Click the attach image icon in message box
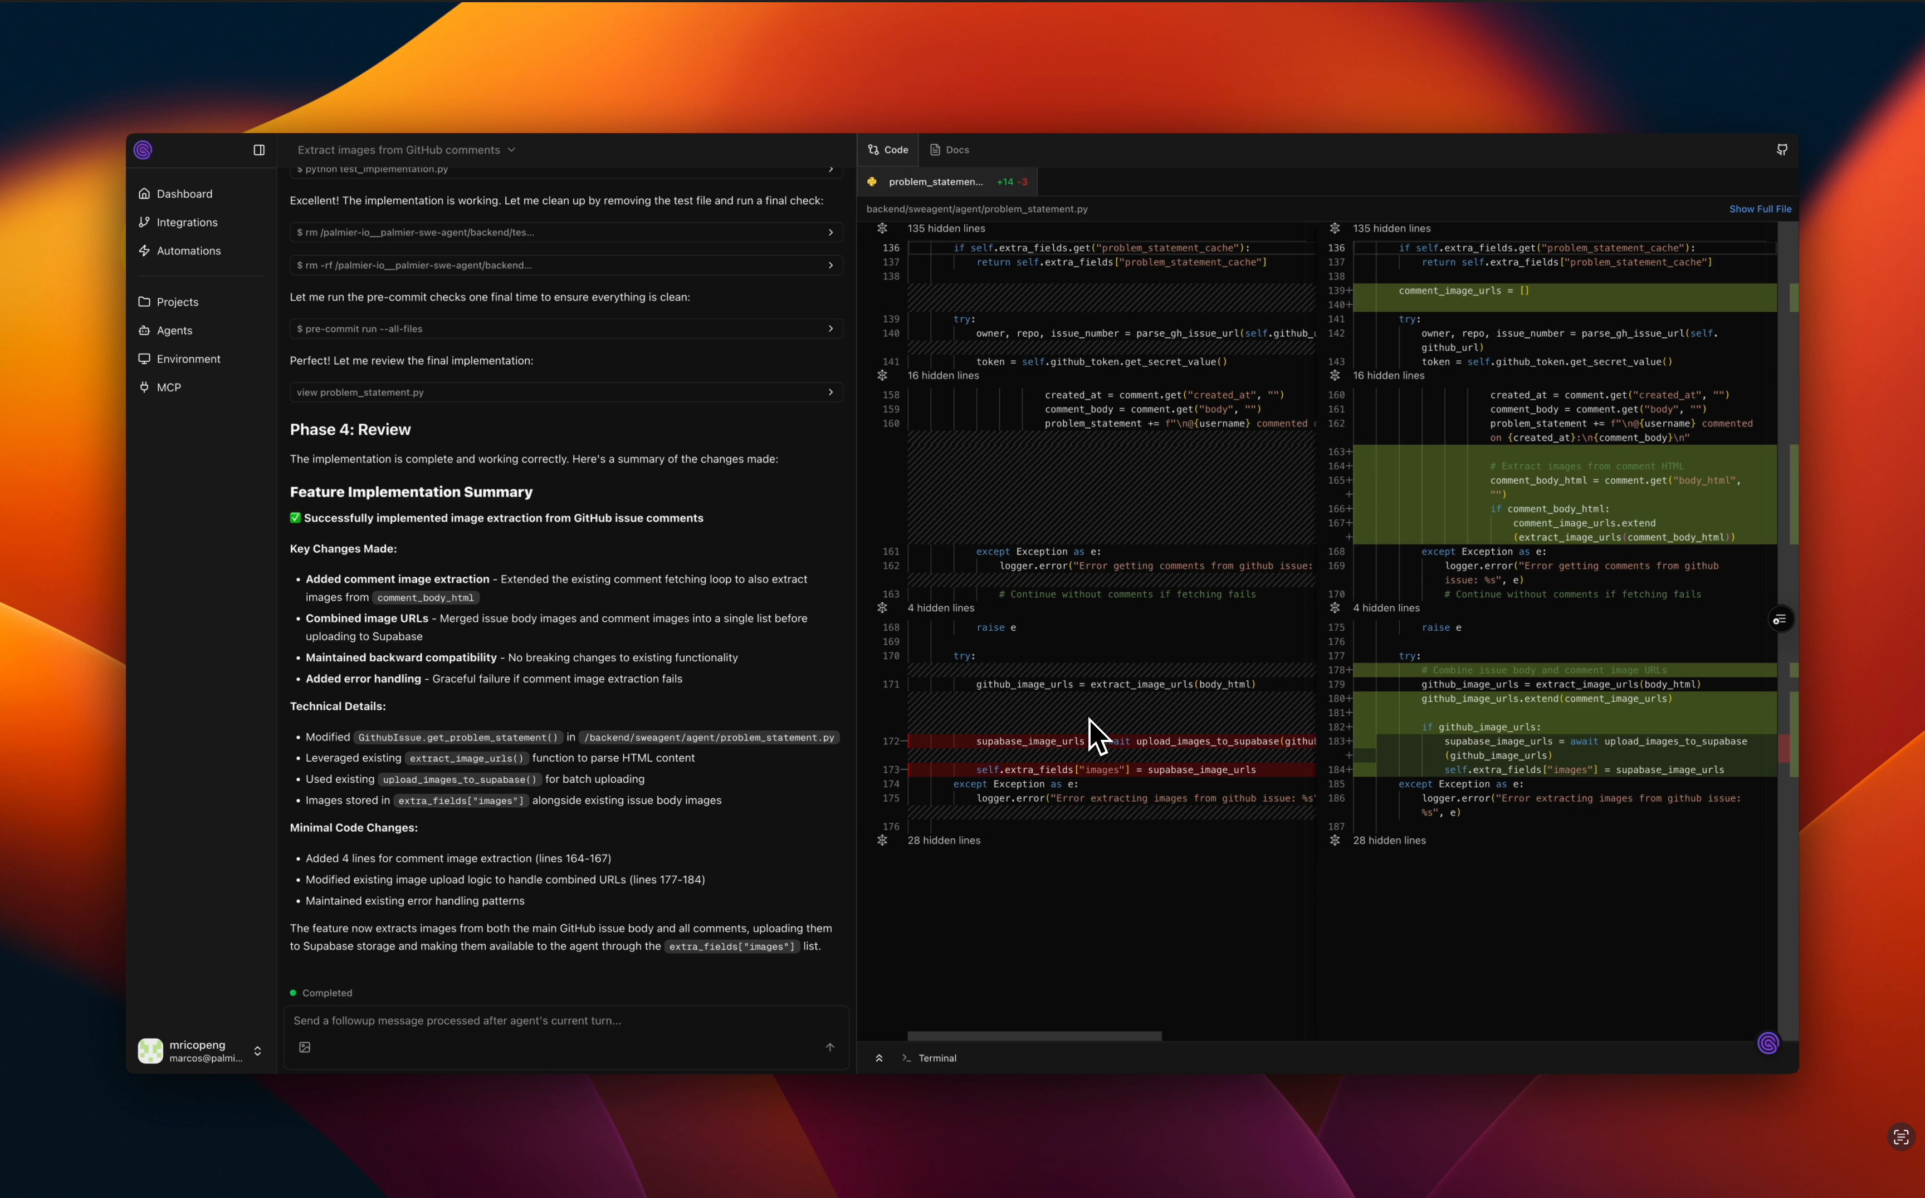1925x1198 pixels. tap(305, 1048)
